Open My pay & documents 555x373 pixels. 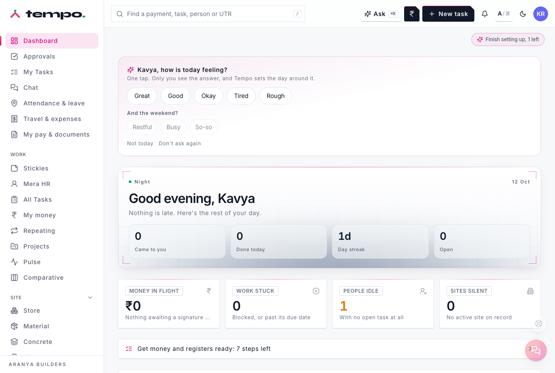click(x=52, y=134)
